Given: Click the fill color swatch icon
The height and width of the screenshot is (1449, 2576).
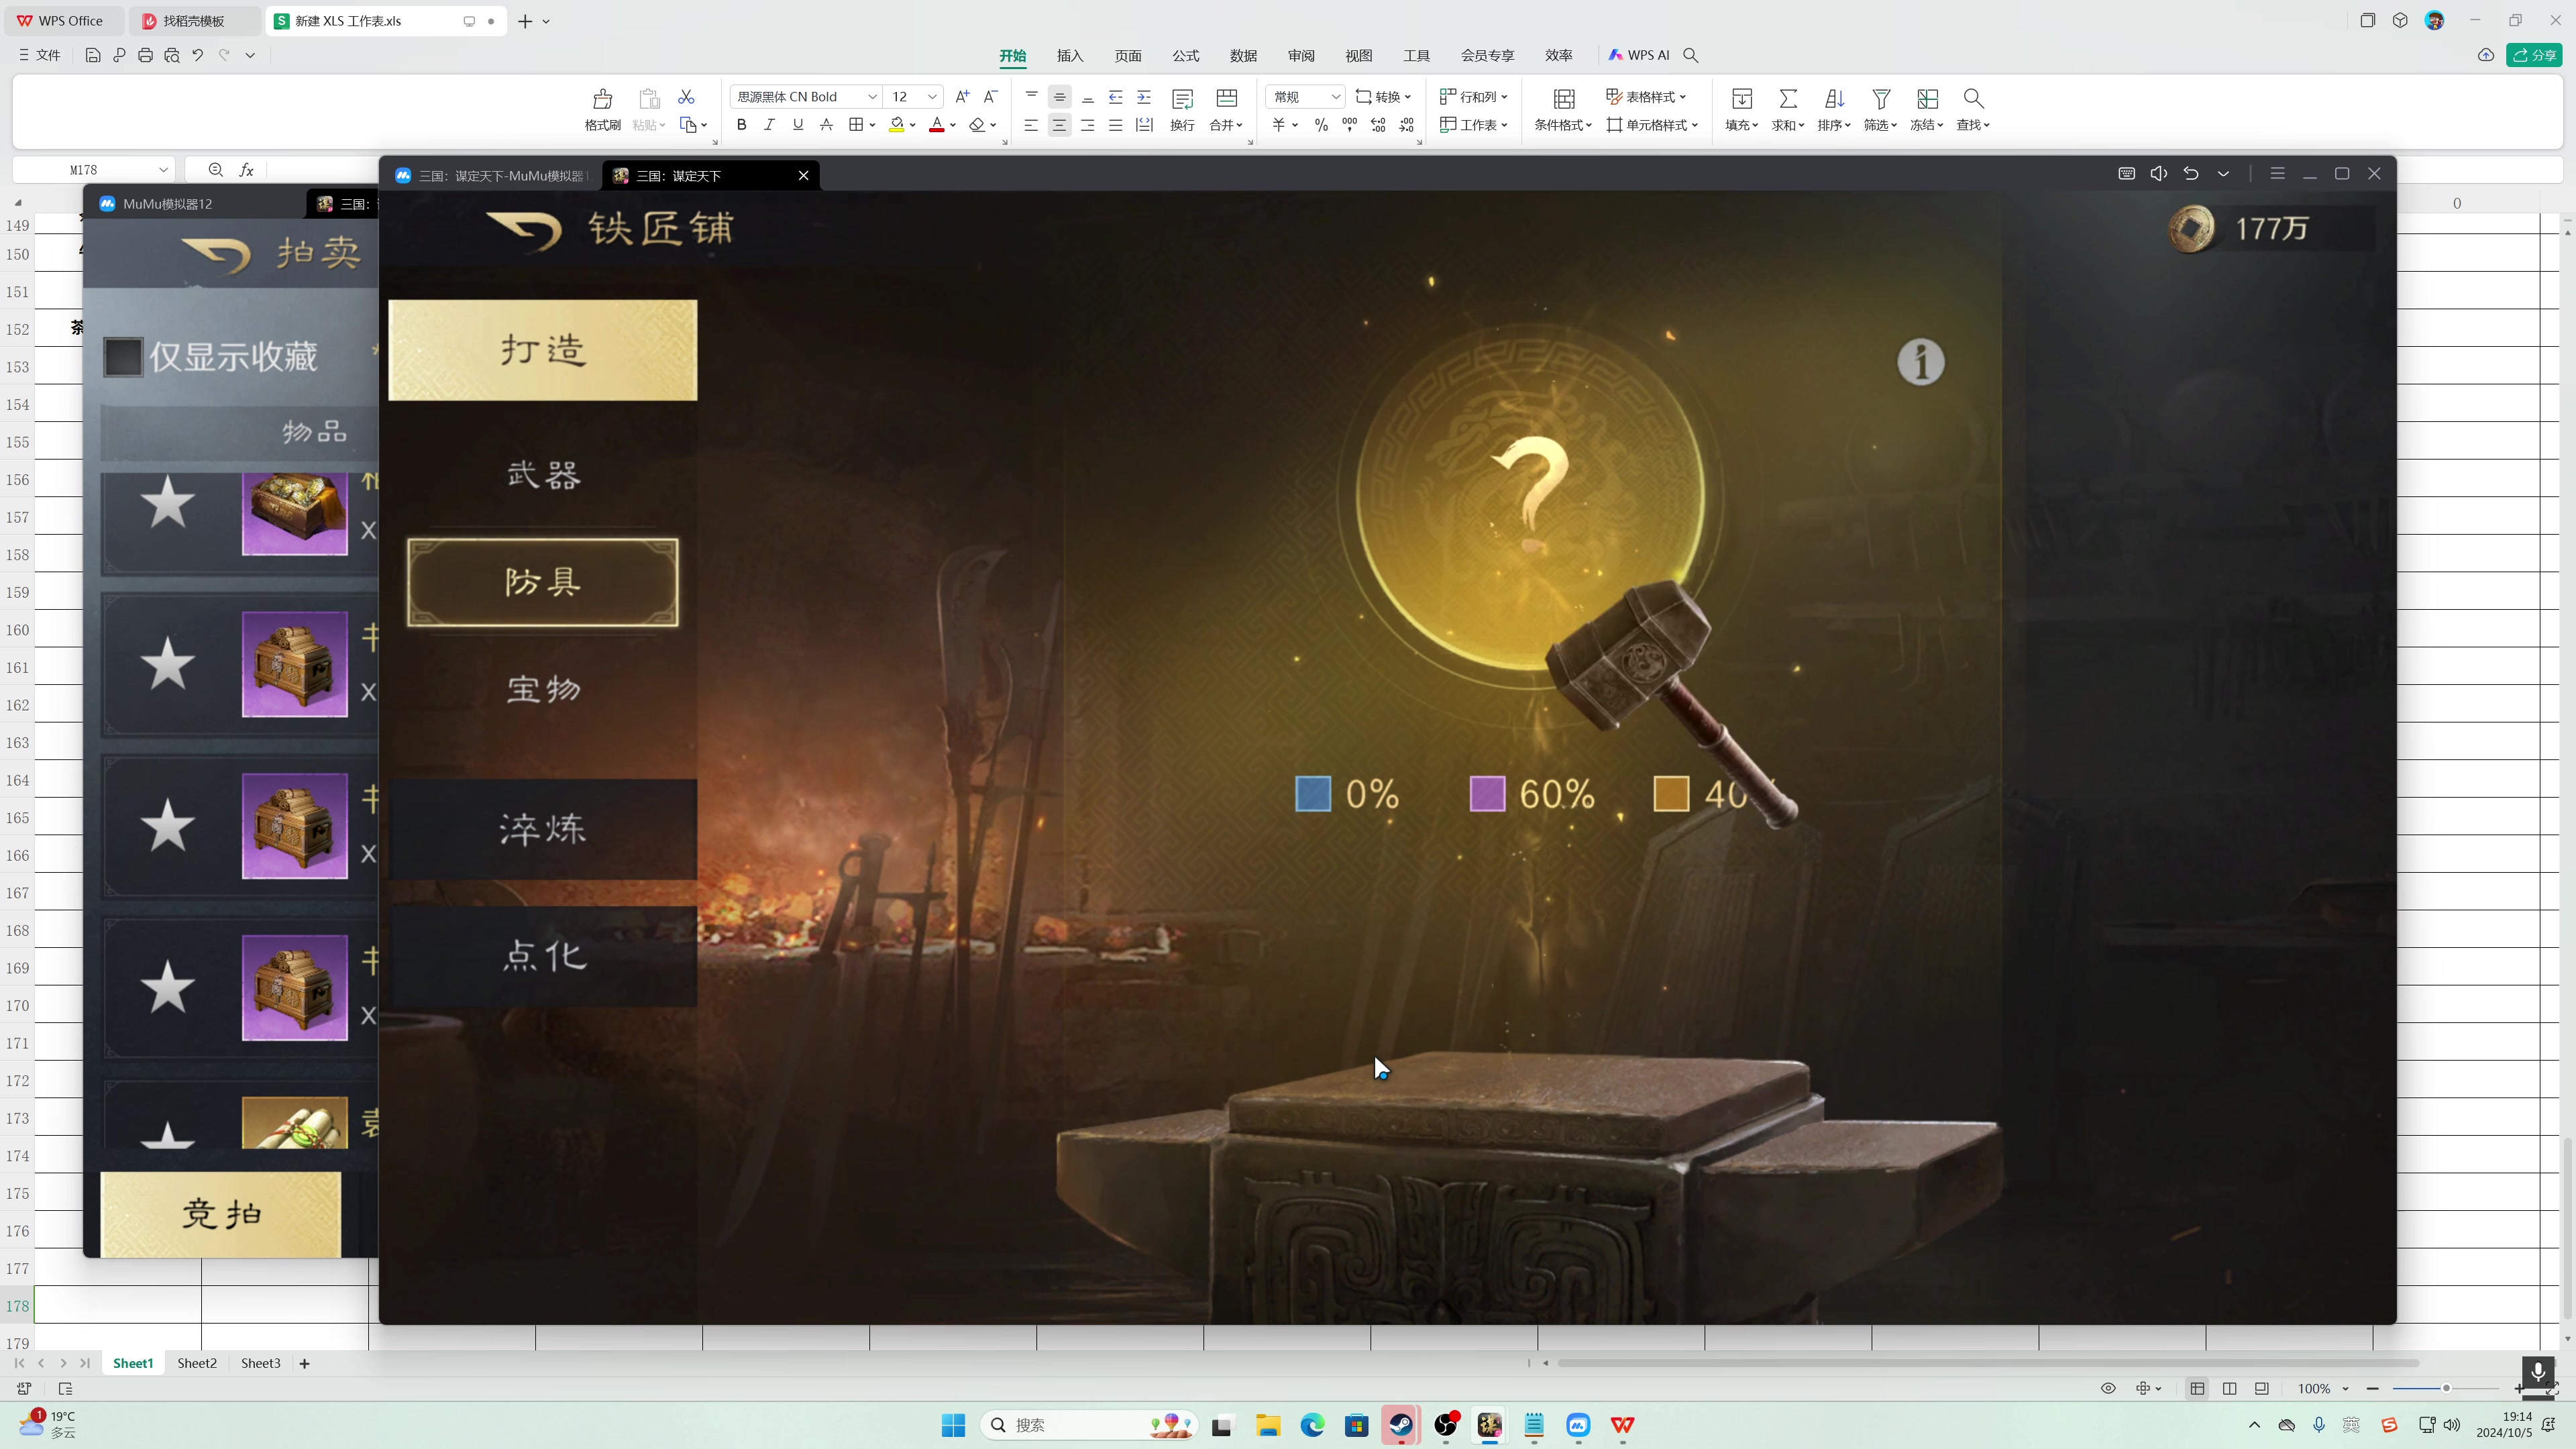Looking at the screenshot, I should [x=897, y=125].
